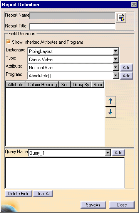Expand the Type combo box arrow

click(116, 60)
